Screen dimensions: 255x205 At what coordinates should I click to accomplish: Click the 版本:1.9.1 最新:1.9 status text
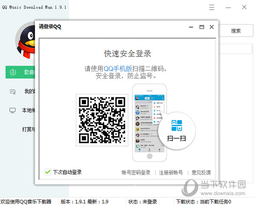click(85, 202)
